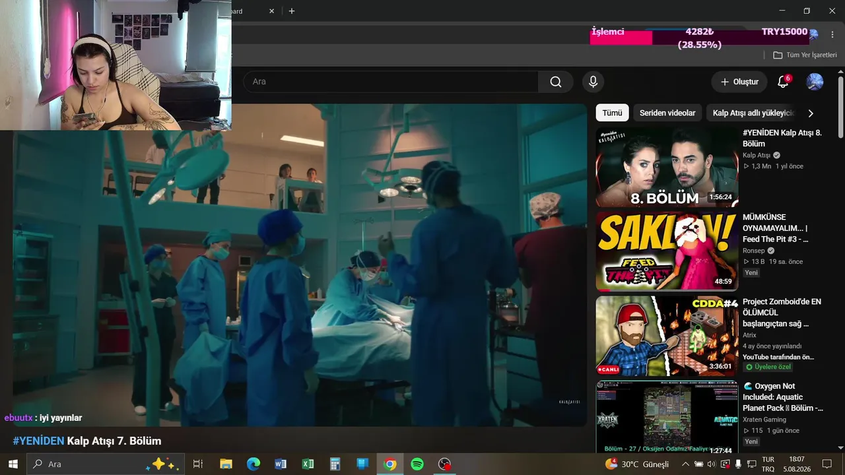Show more filter chips with right arrow

pos(811,113)
